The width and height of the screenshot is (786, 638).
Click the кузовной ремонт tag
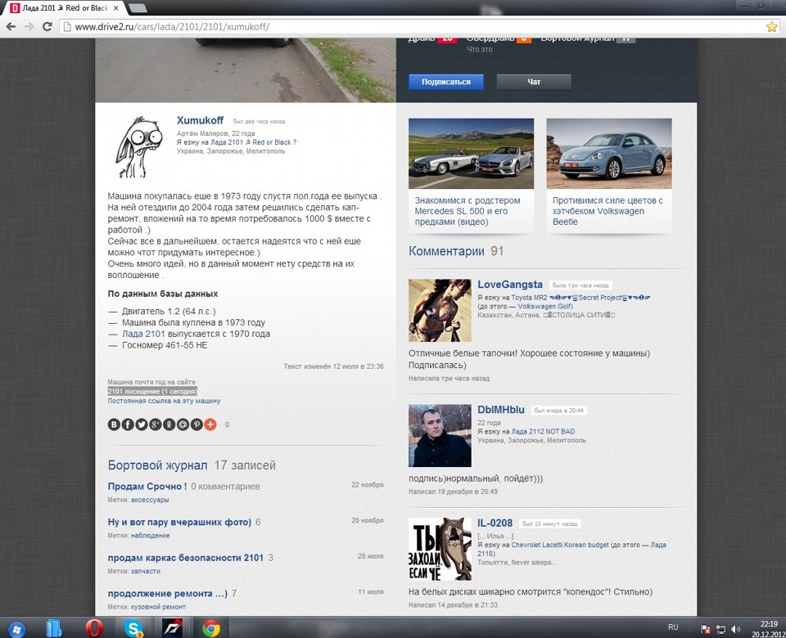[x=158, y=607]
